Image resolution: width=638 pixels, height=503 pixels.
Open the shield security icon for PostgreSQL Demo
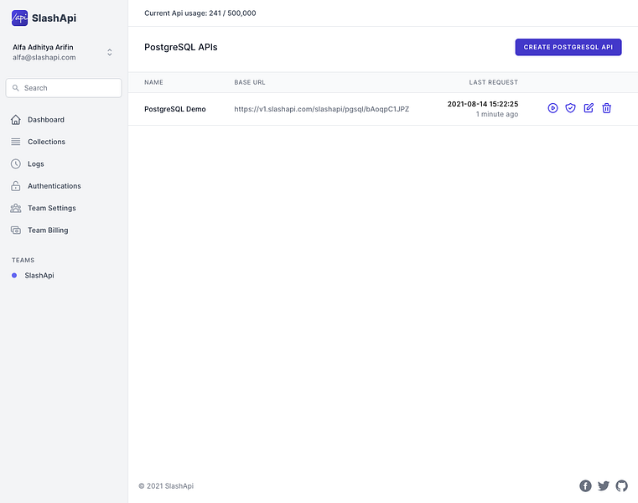(570, 108)
